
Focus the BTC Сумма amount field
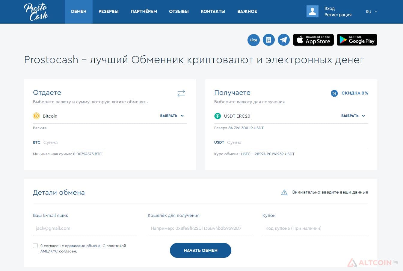(110, 143)
